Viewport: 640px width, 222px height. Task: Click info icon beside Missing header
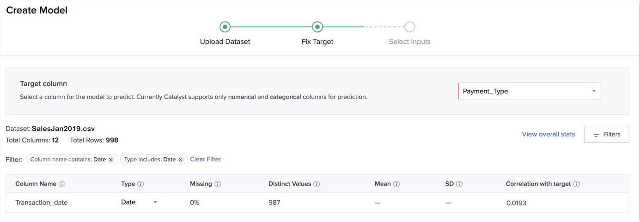pyautogui.click(x=218, y=184)
